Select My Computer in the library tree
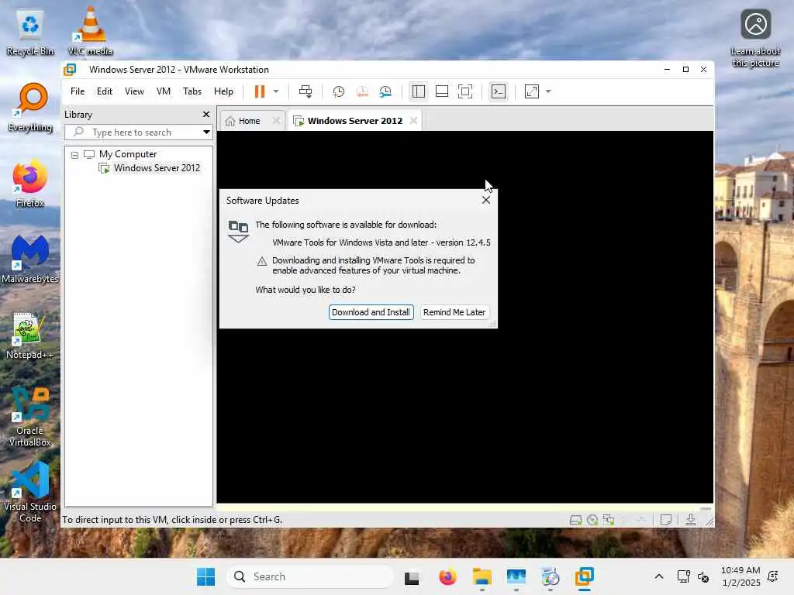Screen dimensions: 794x595 click(x=128, y=154)
